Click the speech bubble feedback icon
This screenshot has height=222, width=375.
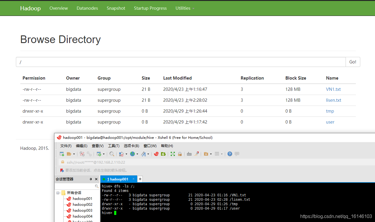pos(237,154)
